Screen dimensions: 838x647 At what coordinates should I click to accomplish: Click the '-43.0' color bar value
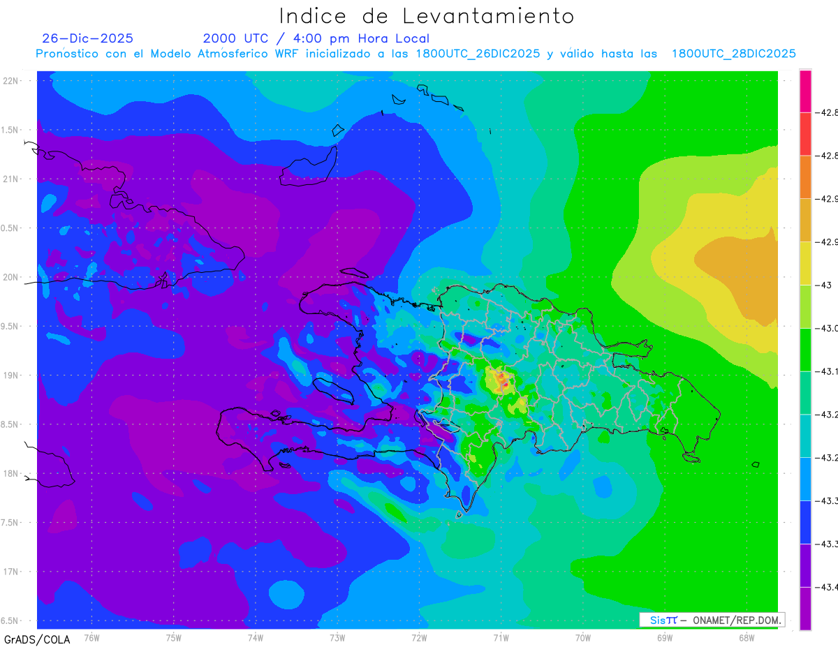828,328
